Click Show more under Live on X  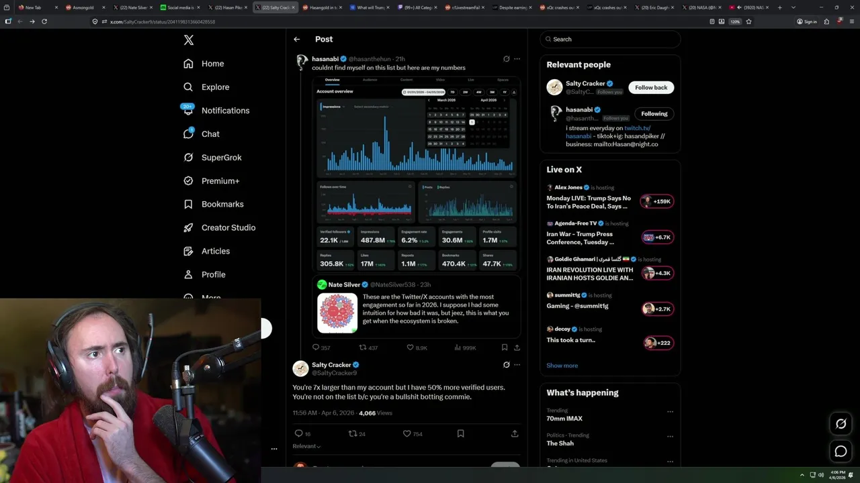tap(562, 366)
